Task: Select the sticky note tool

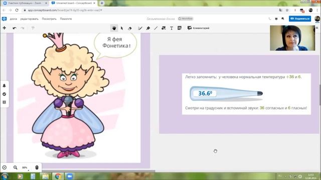Action: pyautogui.click(x=180, y=28)
